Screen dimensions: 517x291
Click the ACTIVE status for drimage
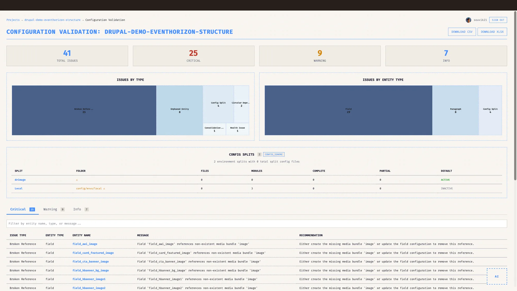coord(445,180)
